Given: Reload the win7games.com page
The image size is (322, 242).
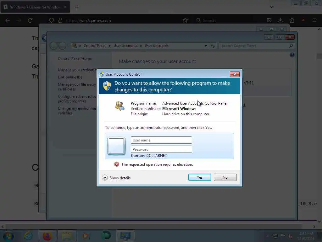Looking at the screenshot, I should coord(30,20).
